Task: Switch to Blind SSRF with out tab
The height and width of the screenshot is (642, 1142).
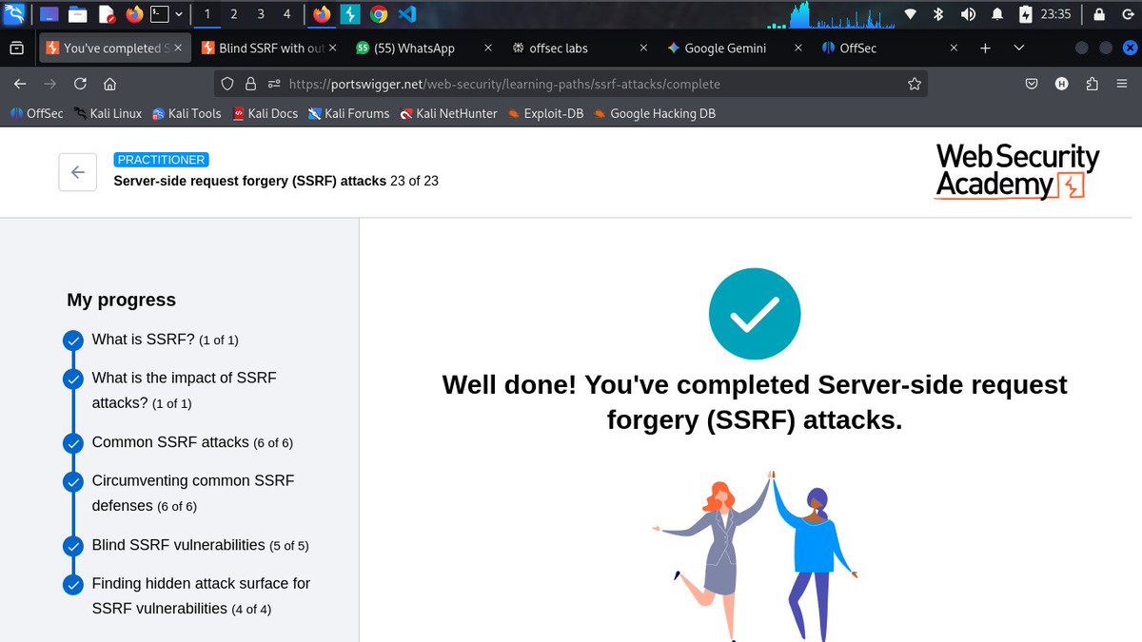Action: click(270, 48)
